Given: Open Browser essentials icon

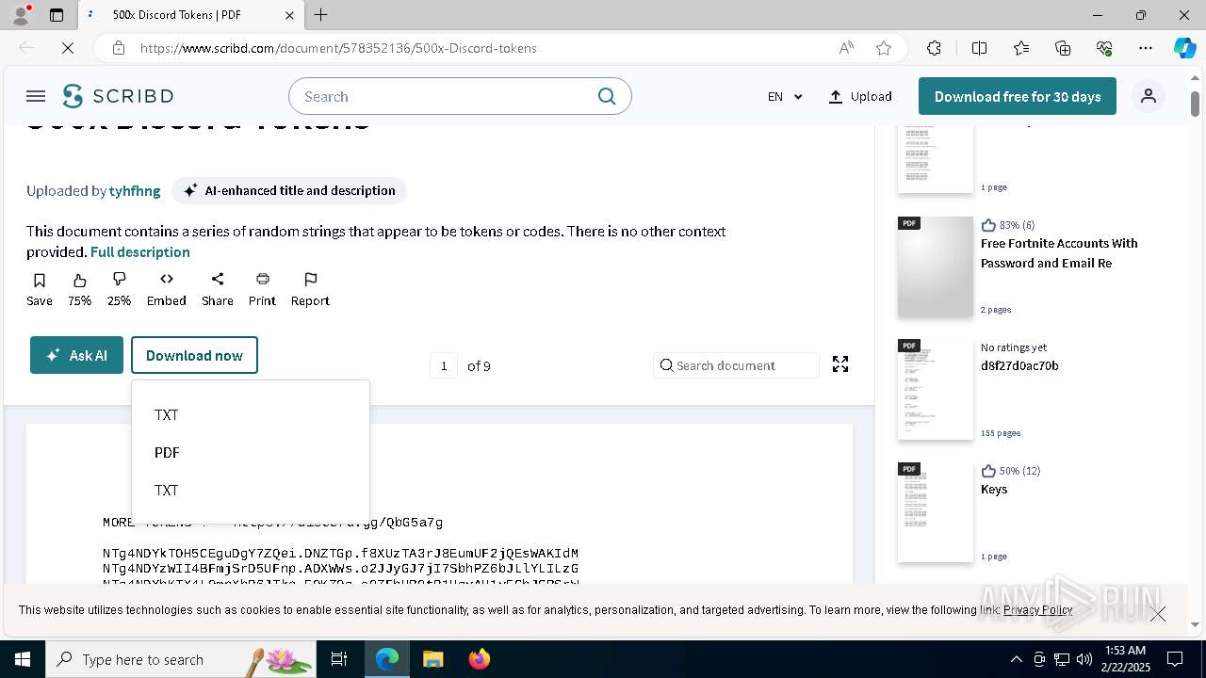Looking at the screenshot, I should [x=1104, y=48].
